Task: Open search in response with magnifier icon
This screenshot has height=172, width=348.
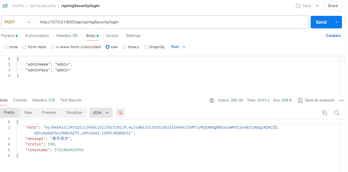Action: pos(337,113)
